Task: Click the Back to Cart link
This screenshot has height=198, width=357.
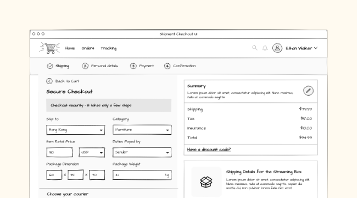Action: click(x=68, y=81)
